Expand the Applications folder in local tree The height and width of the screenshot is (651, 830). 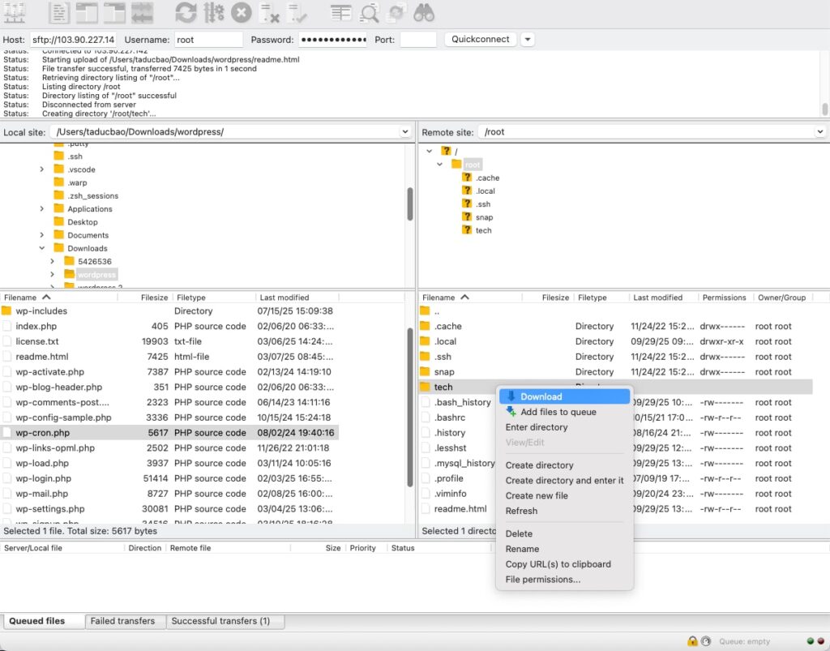pyautogui.click(x=41, y=209)
